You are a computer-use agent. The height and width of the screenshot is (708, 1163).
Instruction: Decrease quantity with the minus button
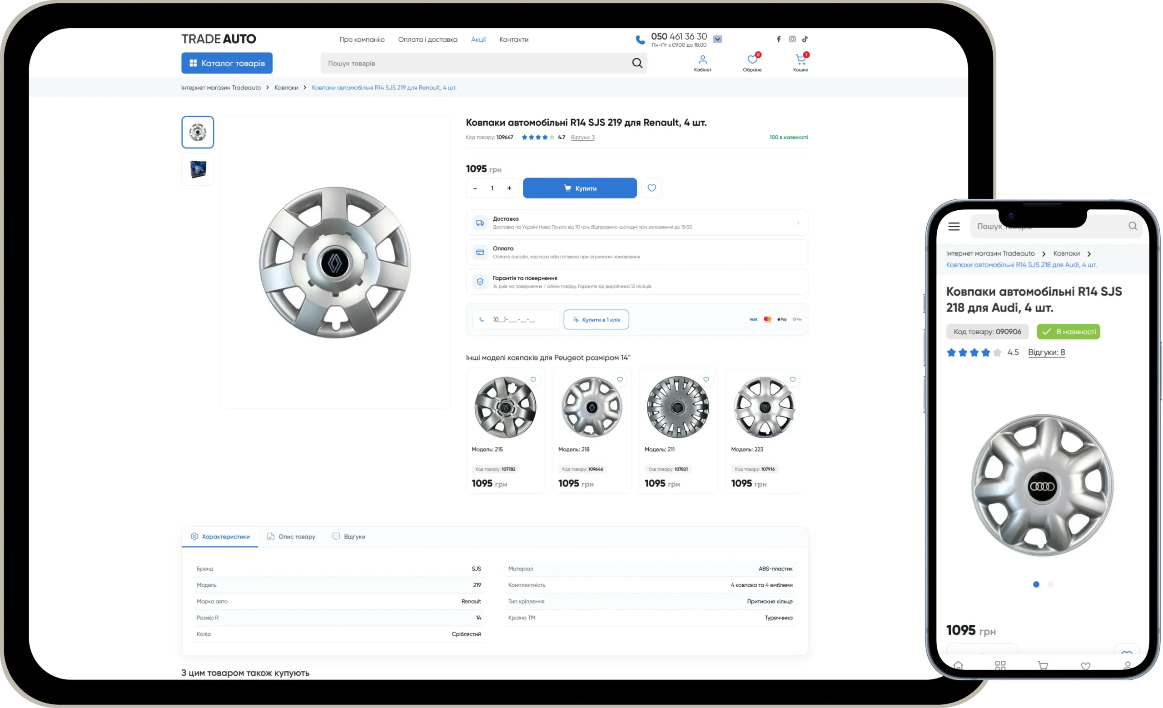[475, 188]
